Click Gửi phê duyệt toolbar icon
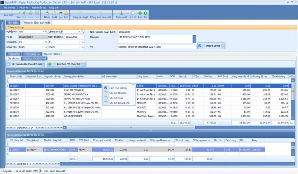Viewport: 298px width, 174px height. click(x=80, y=13)
